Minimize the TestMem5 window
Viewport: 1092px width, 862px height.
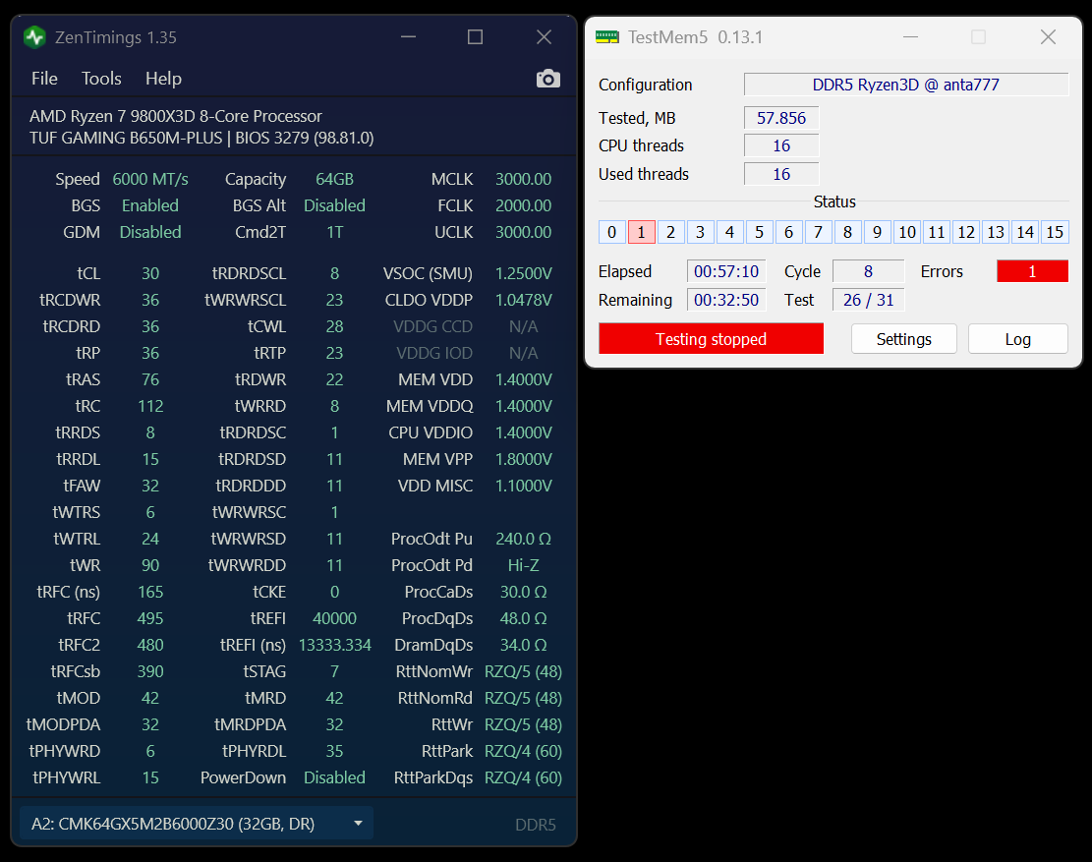point(910,37)
